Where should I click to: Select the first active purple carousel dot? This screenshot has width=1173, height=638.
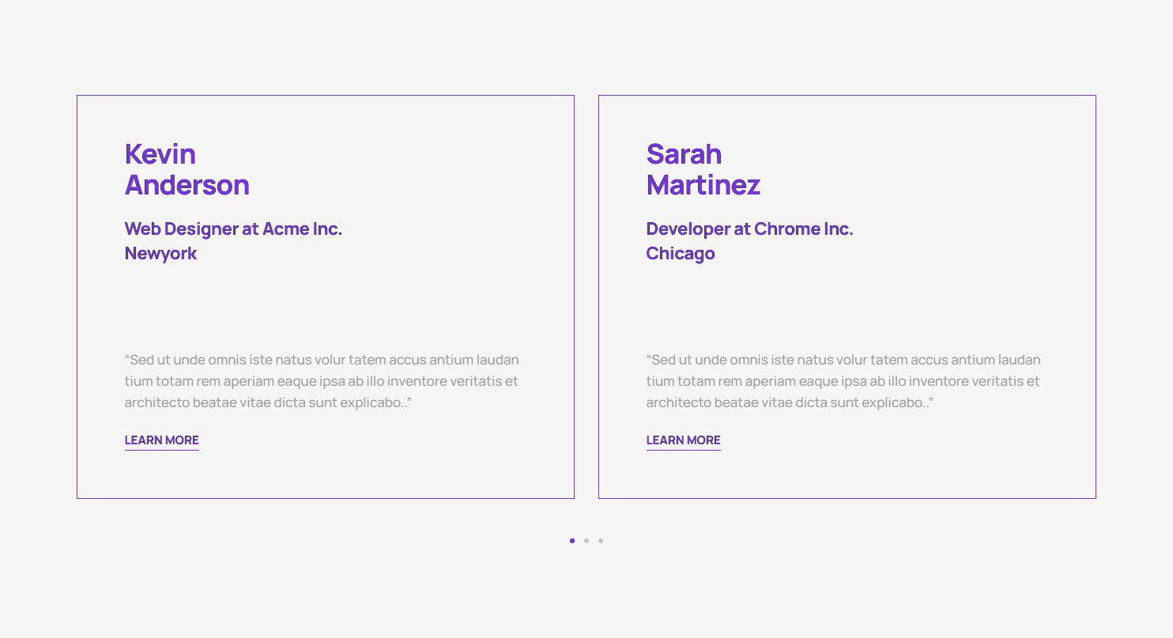point(572,541)
